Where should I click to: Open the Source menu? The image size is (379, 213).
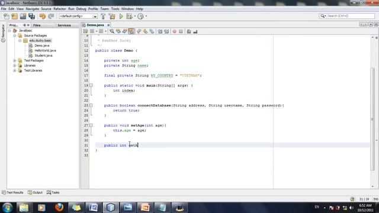46,9
